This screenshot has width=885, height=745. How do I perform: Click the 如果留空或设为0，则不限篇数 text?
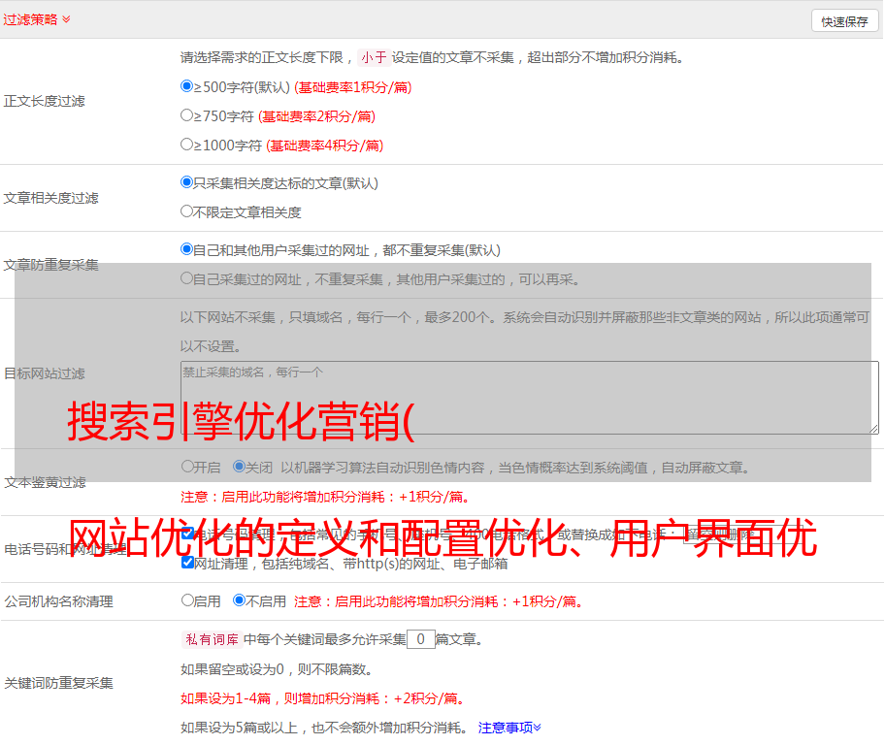point(278,669)
